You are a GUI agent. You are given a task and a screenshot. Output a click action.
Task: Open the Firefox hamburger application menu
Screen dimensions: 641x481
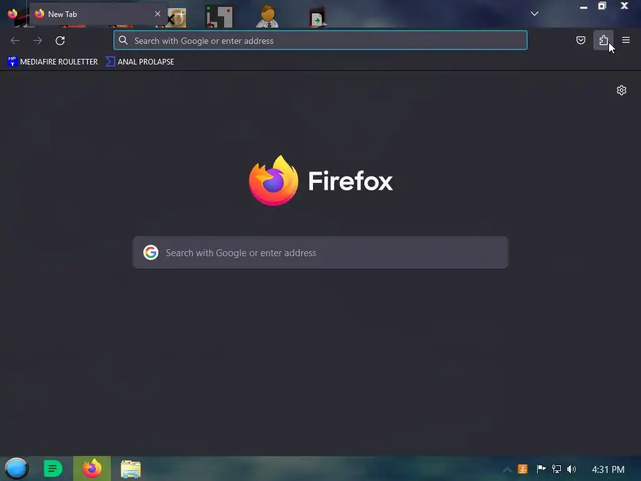coord(626,40)
